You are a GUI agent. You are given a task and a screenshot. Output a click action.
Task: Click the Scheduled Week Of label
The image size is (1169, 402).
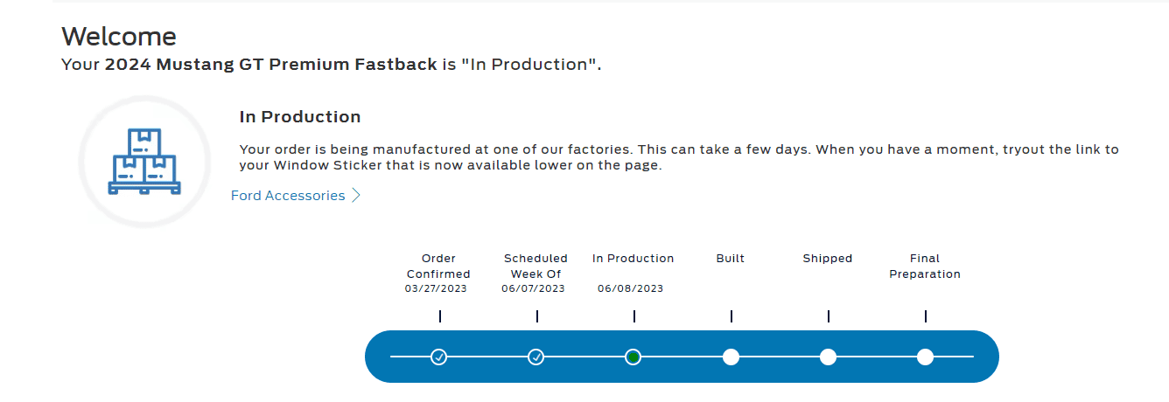535,267
